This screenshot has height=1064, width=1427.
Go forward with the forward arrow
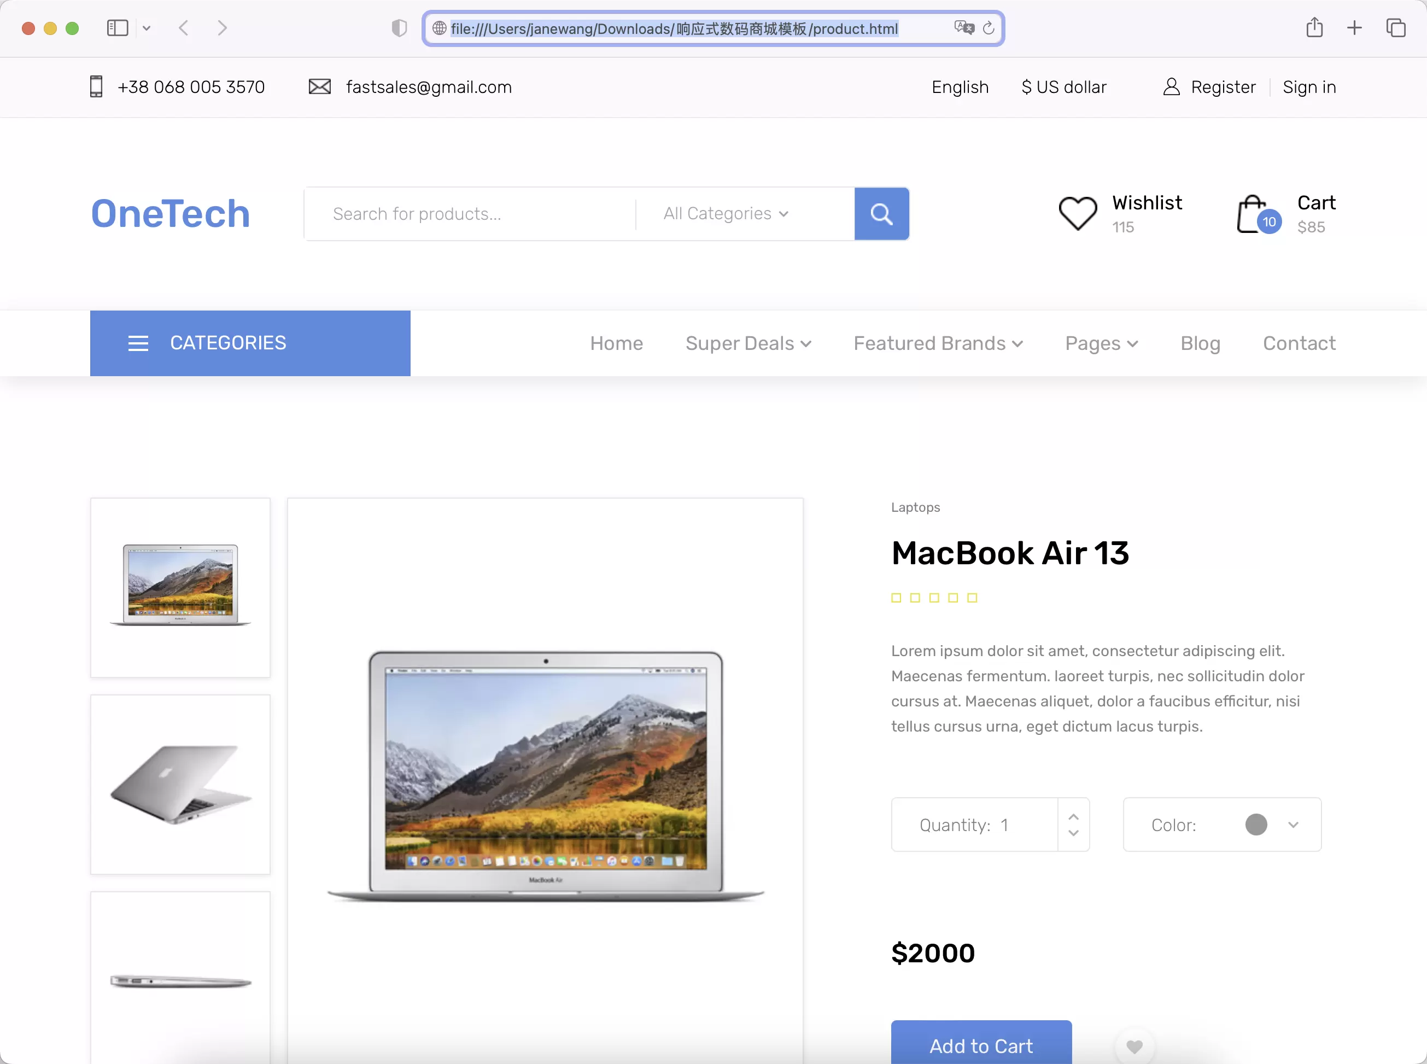click(222, 28)
